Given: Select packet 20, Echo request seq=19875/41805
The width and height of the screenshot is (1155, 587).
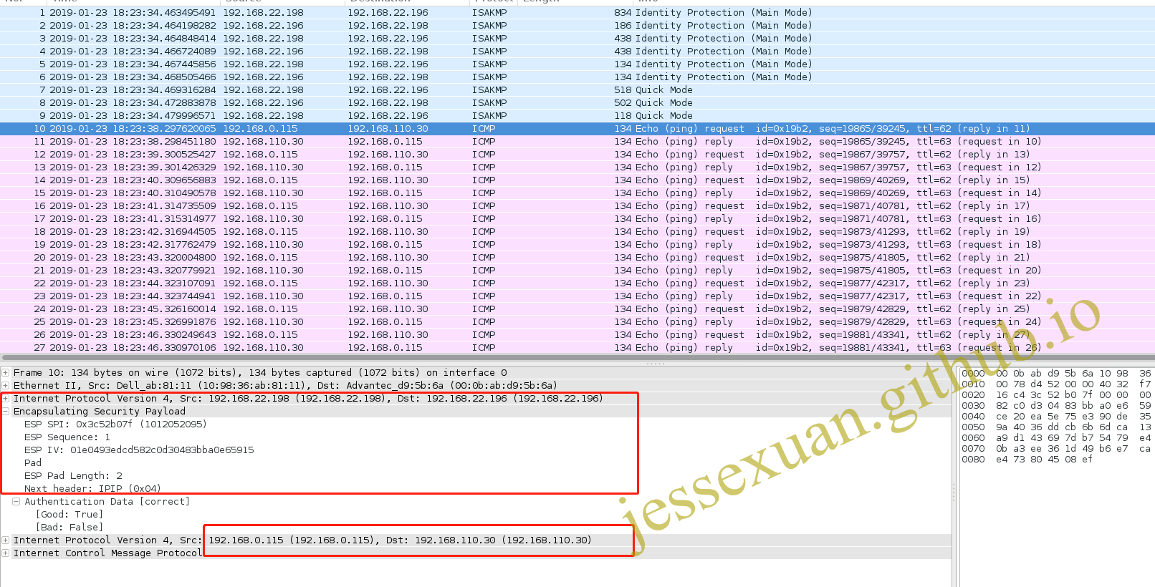Looking at the screenshot, I should (x=577, y=257).
